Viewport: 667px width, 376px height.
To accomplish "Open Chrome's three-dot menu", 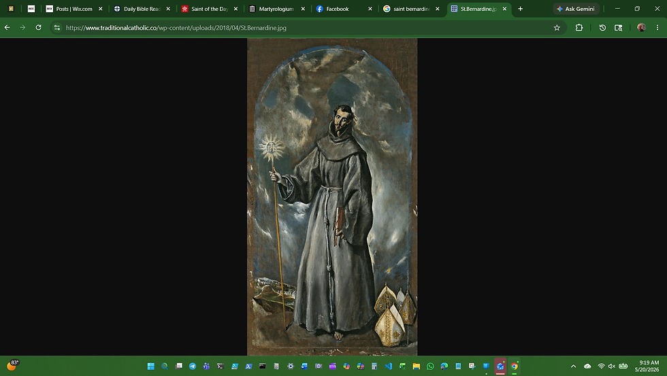I will tap(657, 28).
